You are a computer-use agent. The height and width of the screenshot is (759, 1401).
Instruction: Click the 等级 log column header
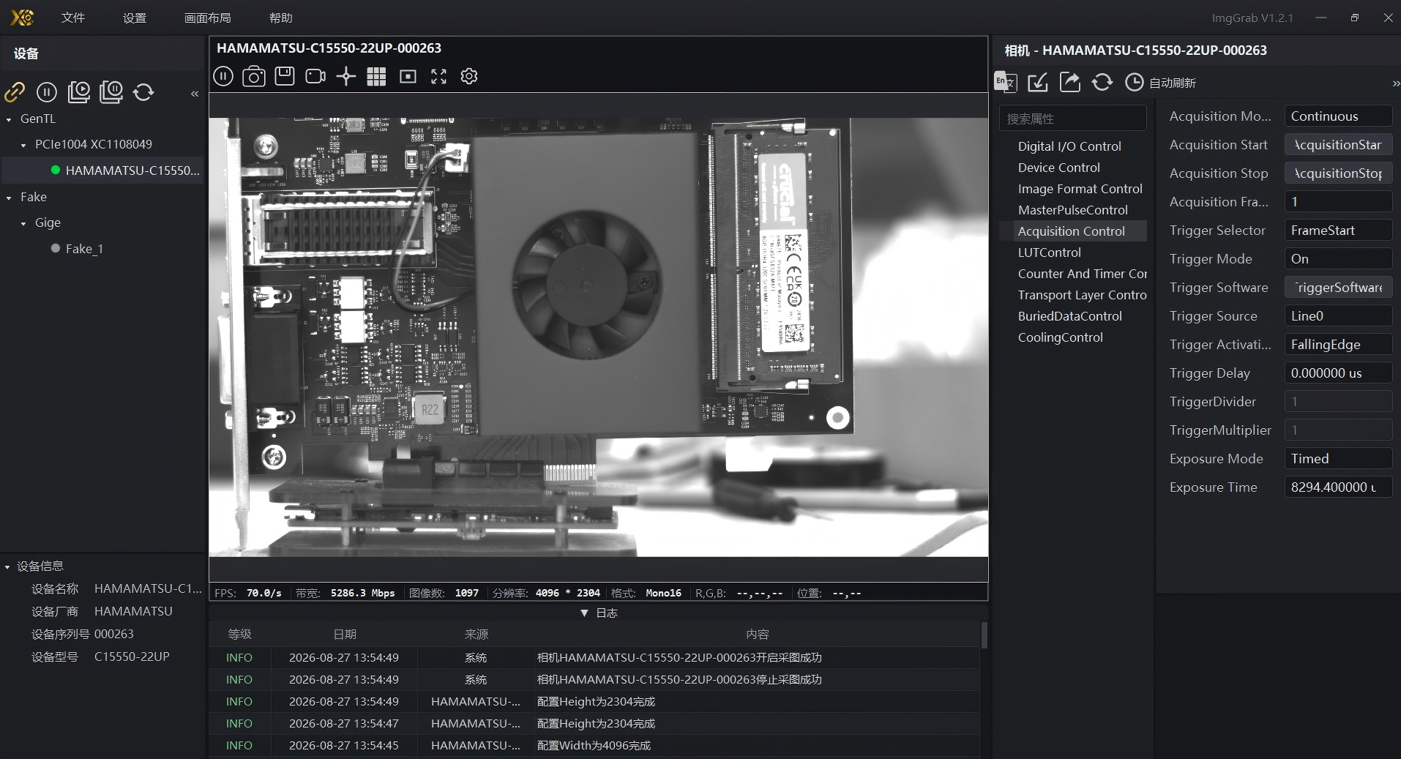pyautogui.click(x=239, y=635)
